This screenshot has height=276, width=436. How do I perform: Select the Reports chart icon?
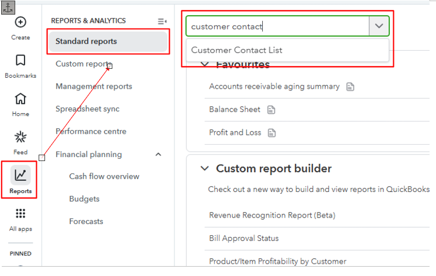(20, 175)
